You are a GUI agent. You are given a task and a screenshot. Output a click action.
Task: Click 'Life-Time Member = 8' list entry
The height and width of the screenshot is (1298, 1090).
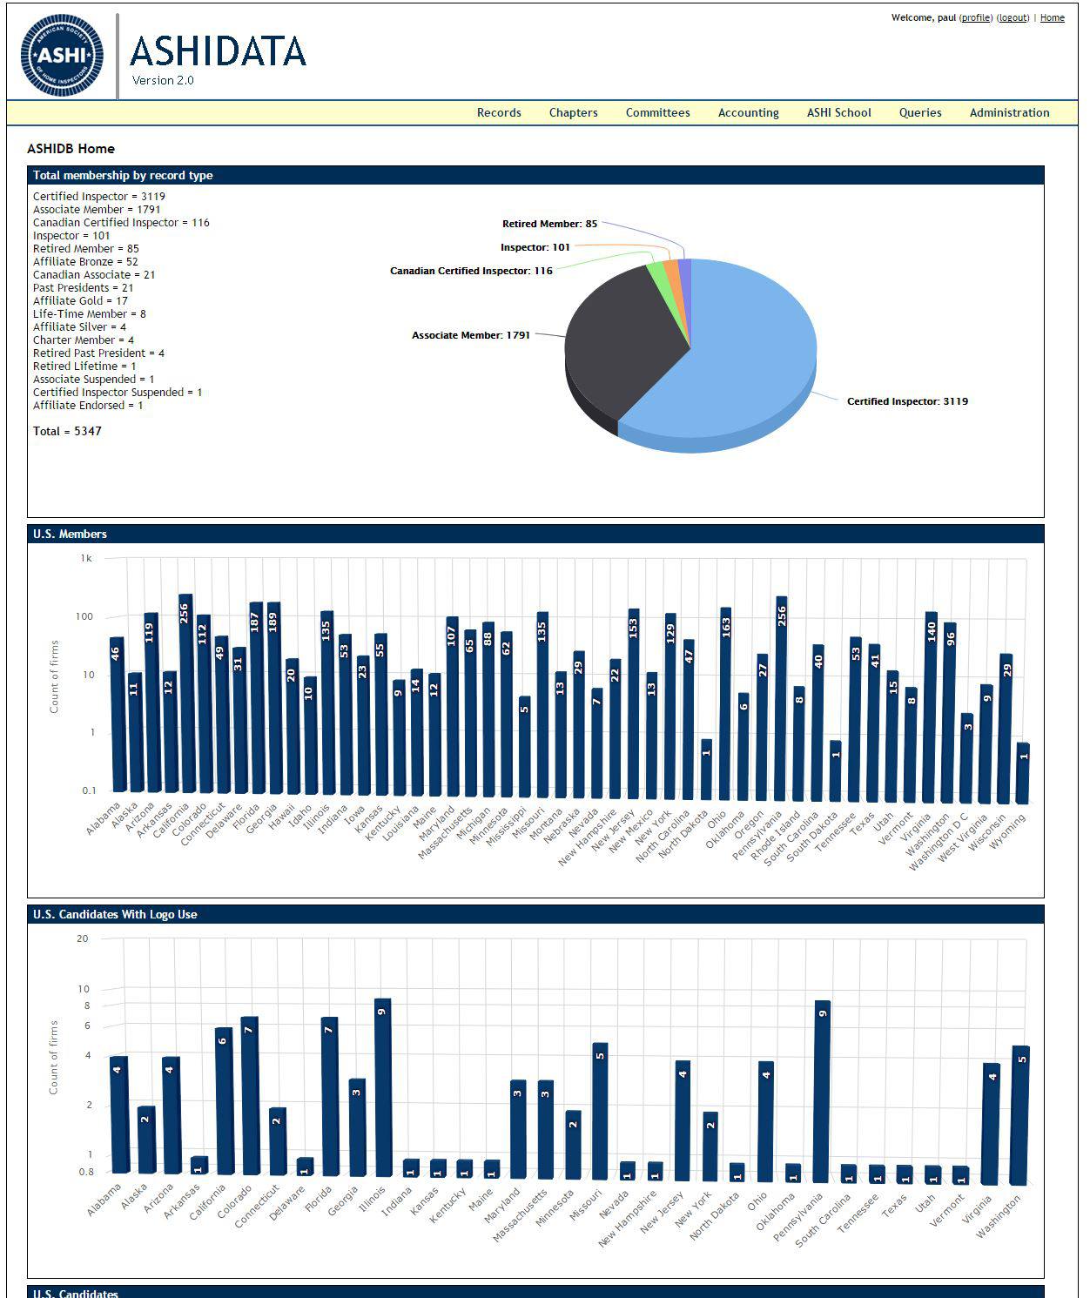pos(90,314)
